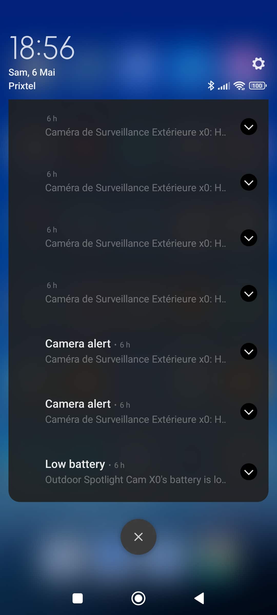
Task: Tap the 18:56 clock display
Action: [42, 48]
